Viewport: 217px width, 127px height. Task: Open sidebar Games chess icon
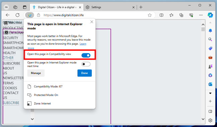[x=210, y=66]
